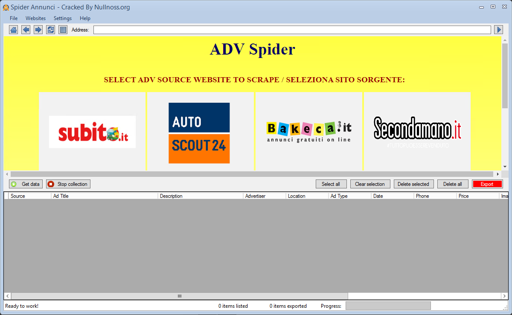Click '0 items exported' status text
This screenshot has height=315, width=512.
pos(288,306)
